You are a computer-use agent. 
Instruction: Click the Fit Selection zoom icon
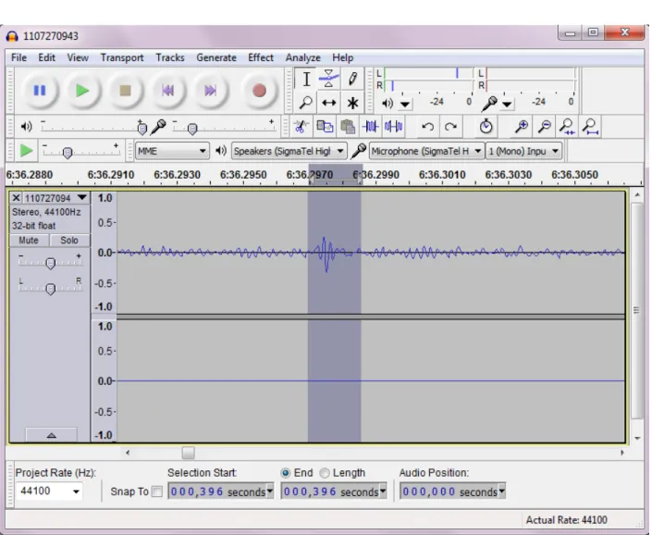tap(567, 127)
